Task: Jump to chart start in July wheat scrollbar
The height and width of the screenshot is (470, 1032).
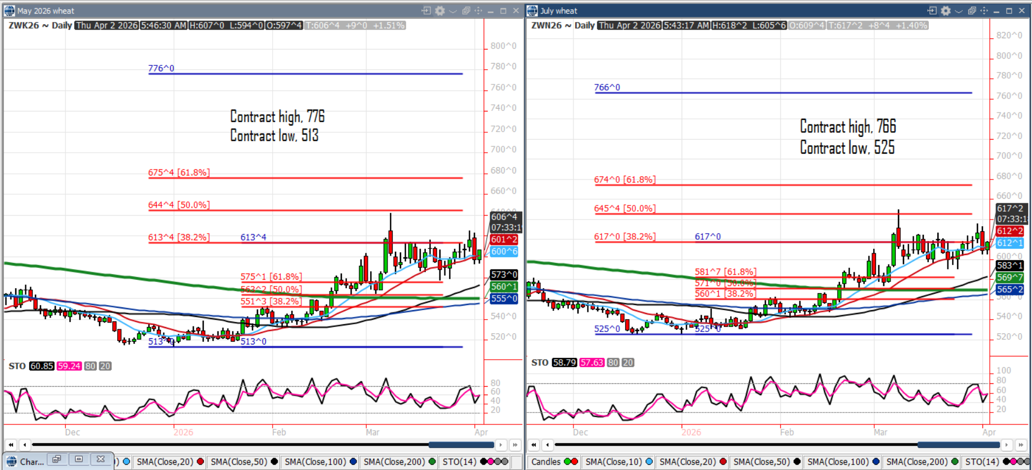Action: tap(533, 445)
